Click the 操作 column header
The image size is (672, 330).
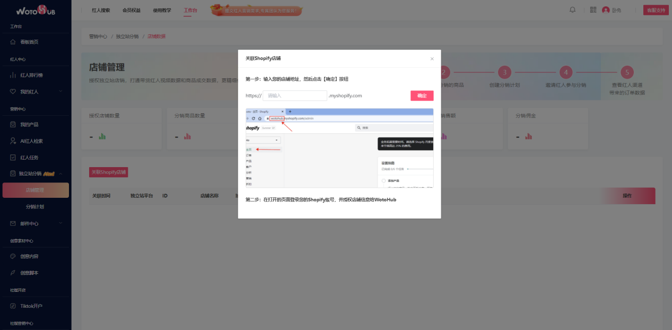(627, 196)
